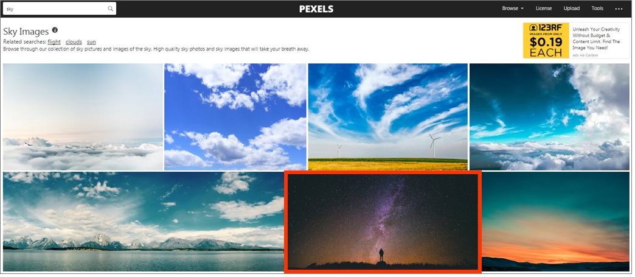The image size is (635, 277).
Task: Open the Tools menu item
Action: 597,9
